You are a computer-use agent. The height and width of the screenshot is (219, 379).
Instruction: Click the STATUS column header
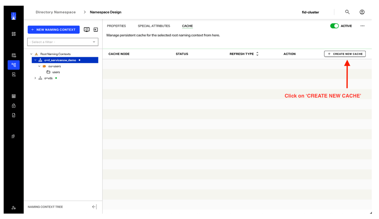point(182,54)
